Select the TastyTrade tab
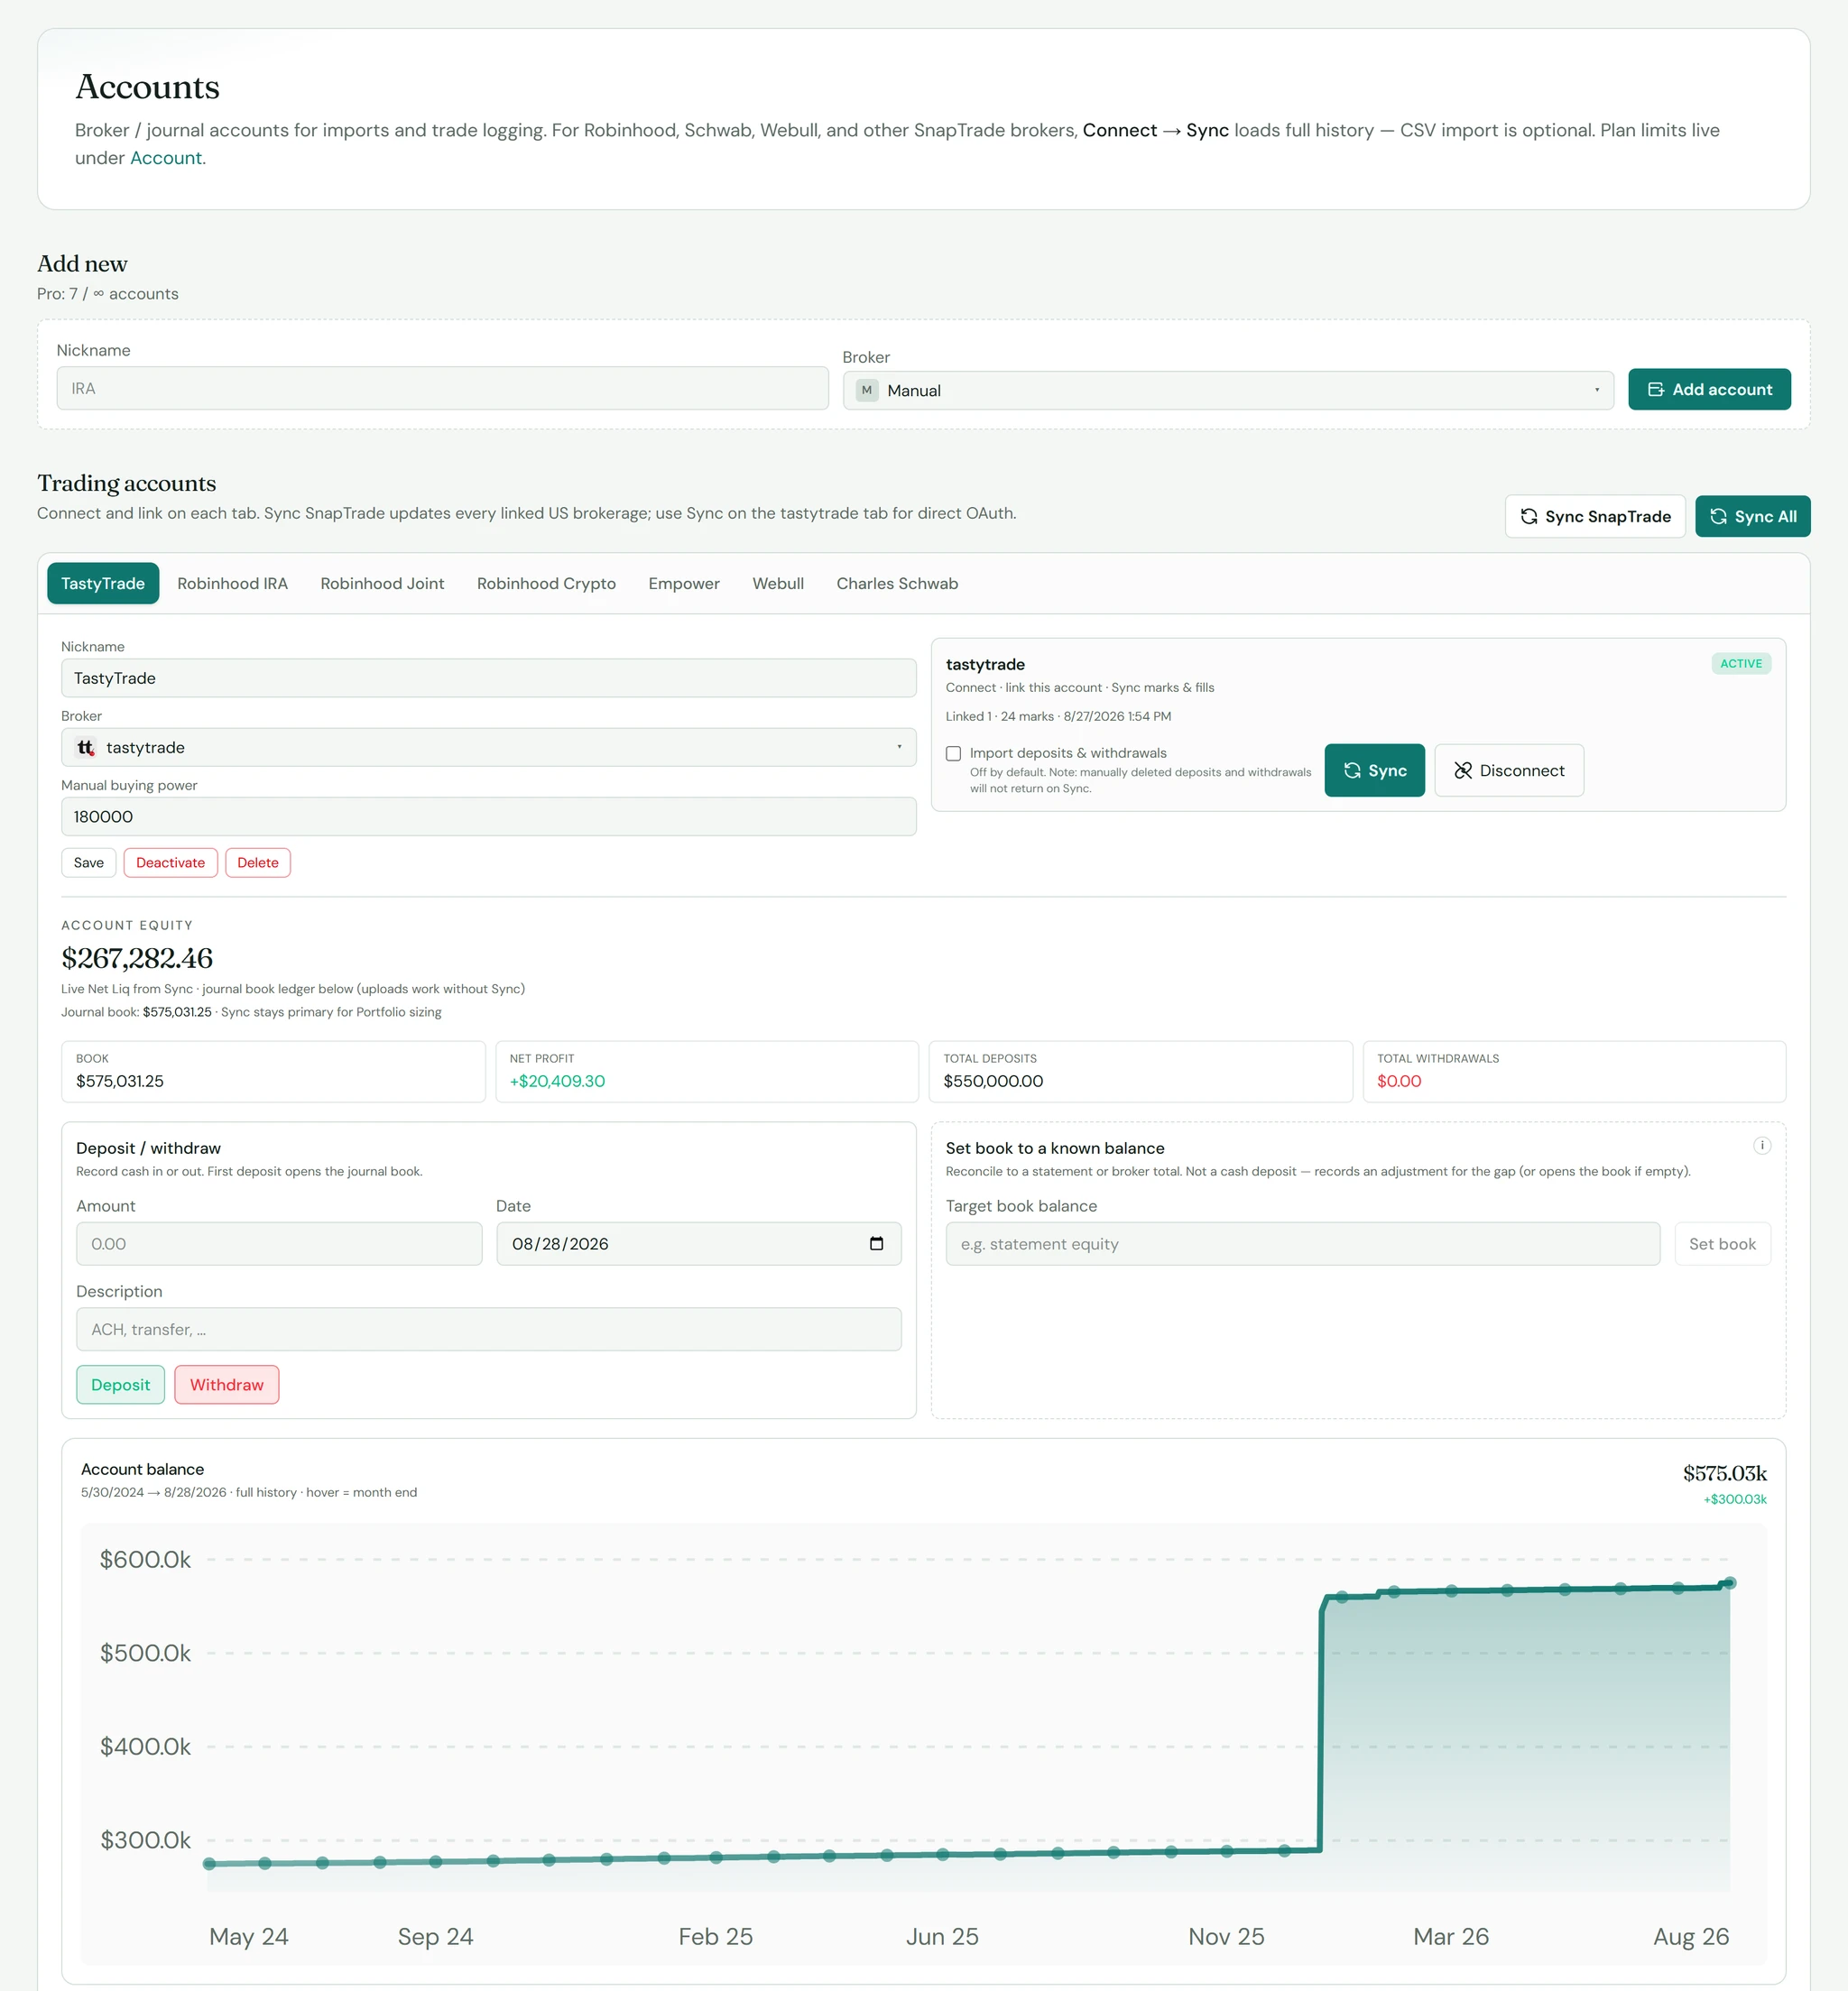 coord(103,584)
